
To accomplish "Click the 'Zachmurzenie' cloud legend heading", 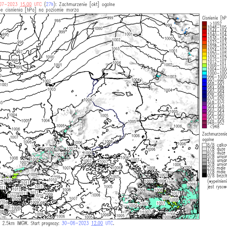I will click(x=215, y=134).
